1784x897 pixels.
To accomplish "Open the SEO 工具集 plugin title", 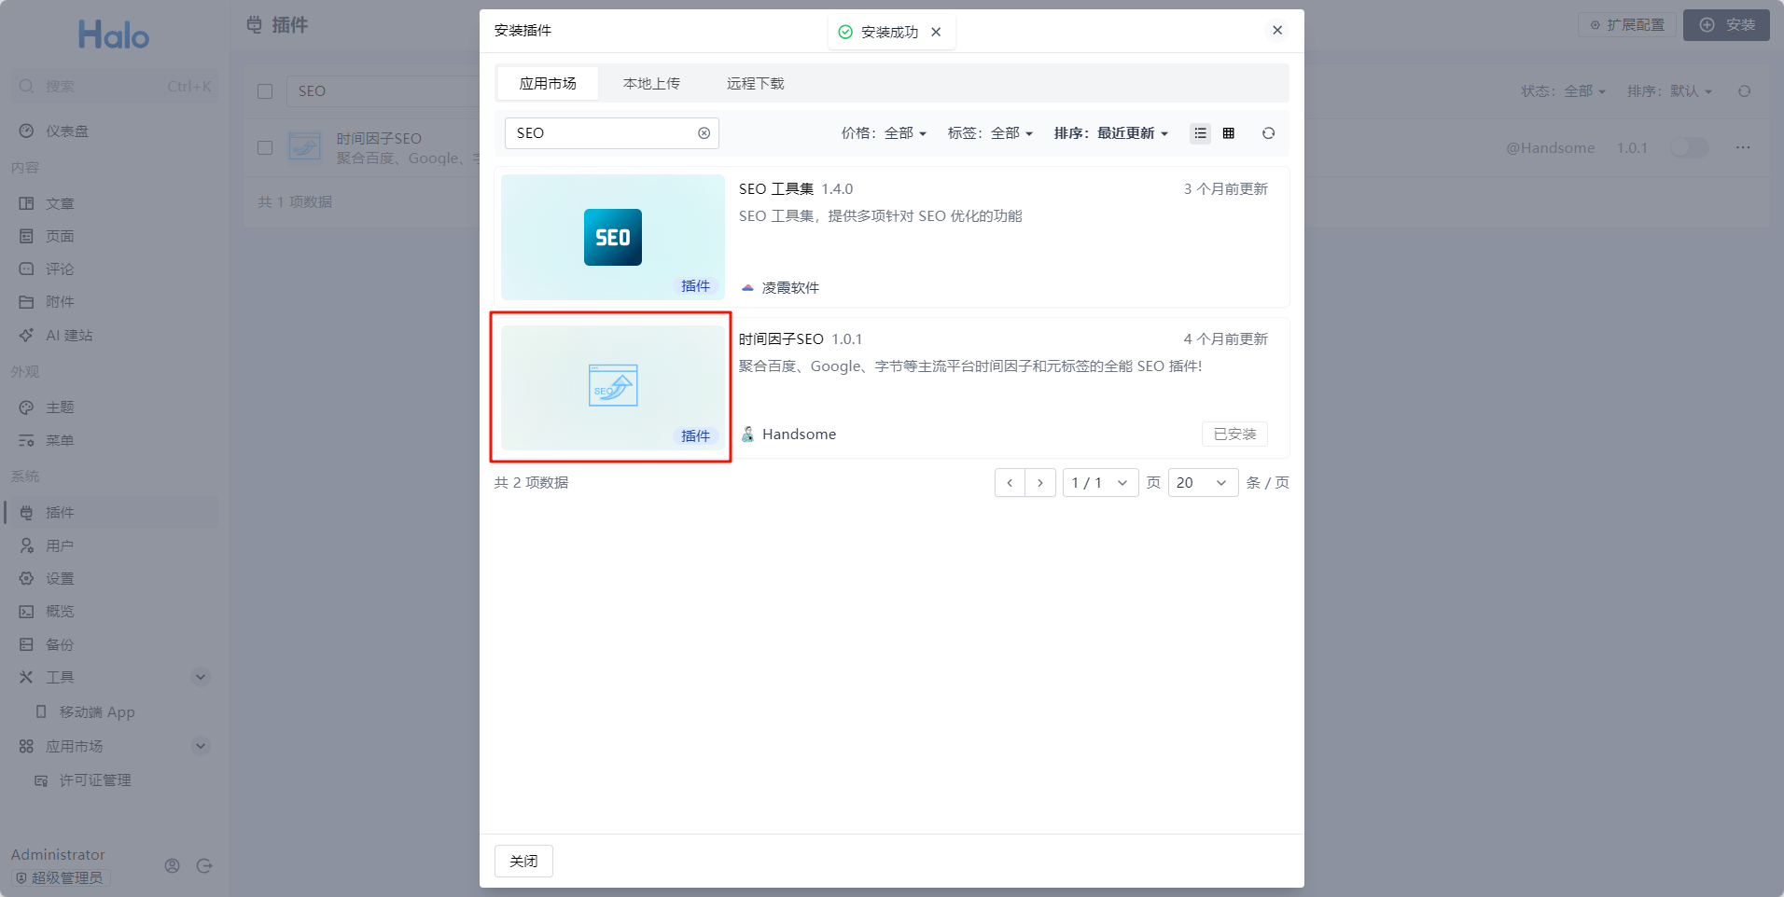I will 776,189.
